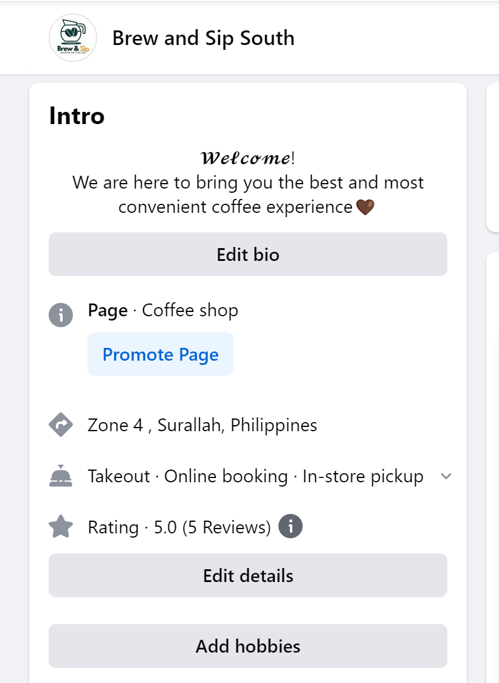Click the star rating icon
The image size is (499, 683).
point(61,527)
